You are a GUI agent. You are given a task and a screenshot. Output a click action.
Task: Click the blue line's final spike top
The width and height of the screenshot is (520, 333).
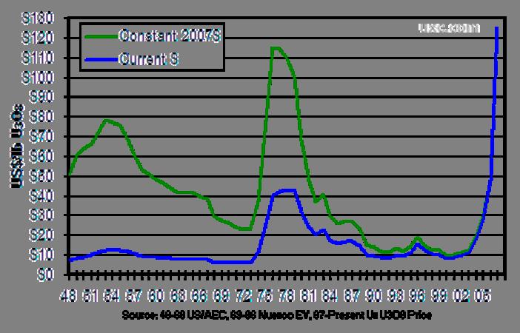496,28
